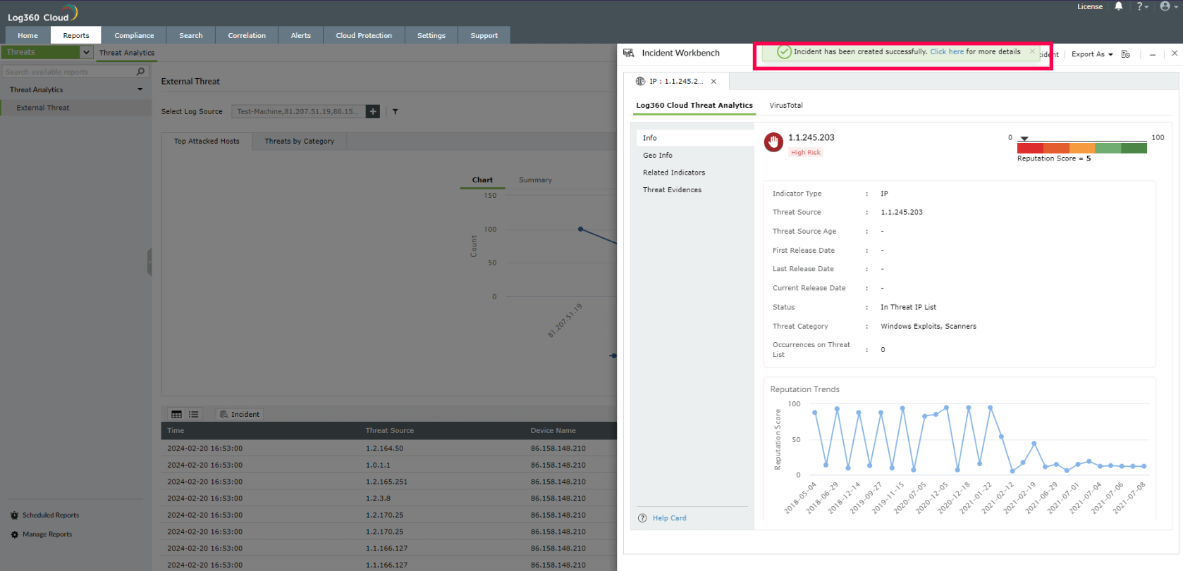
Task: Open the Select Log Source field
Action: [298, 111]
